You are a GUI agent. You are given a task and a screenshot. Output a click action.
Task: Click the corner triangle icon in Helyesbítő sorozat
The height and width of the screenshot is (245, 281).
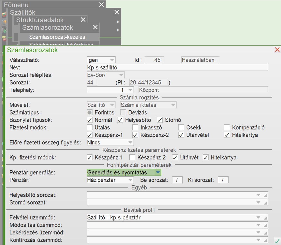tap(265, 195)
